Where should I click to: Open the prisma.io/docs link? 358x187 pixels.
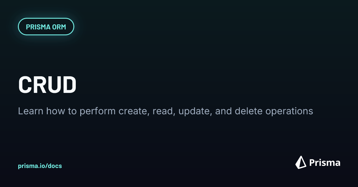click(40, 166)
